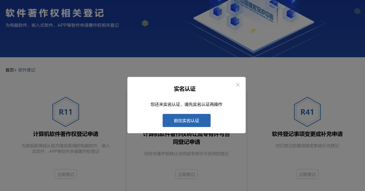Image resolution: width=365 pixels, height=191 pixels.
Task: Click the 软件登记 breadcrumb link
Action: coord(27,70)
